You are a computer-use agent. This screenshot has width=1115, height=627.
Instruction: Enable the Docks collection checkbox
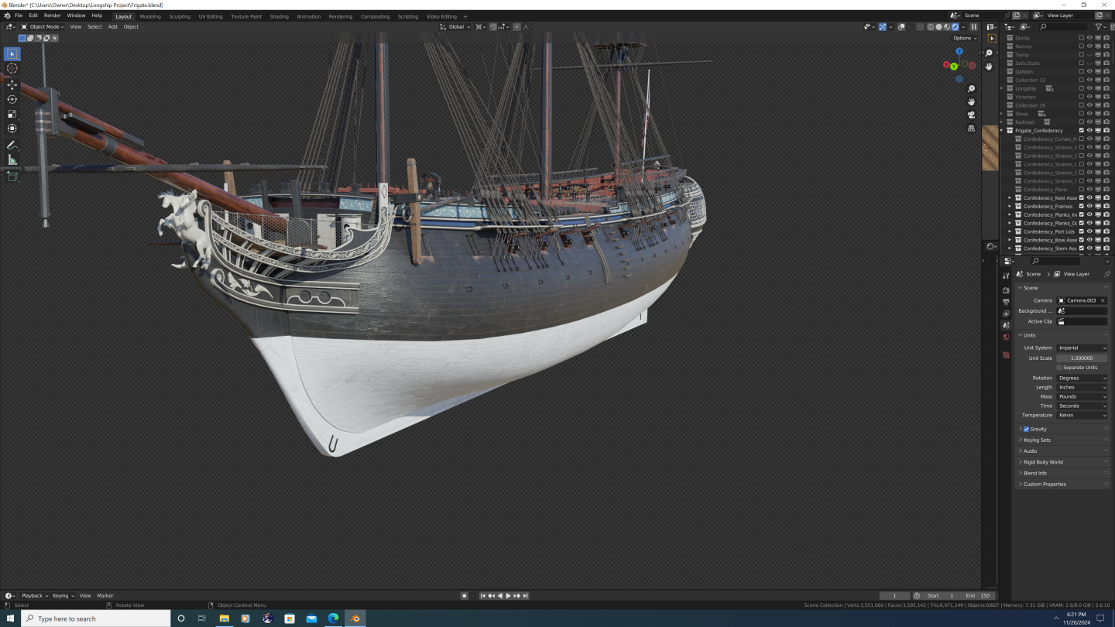[1082, 37]
